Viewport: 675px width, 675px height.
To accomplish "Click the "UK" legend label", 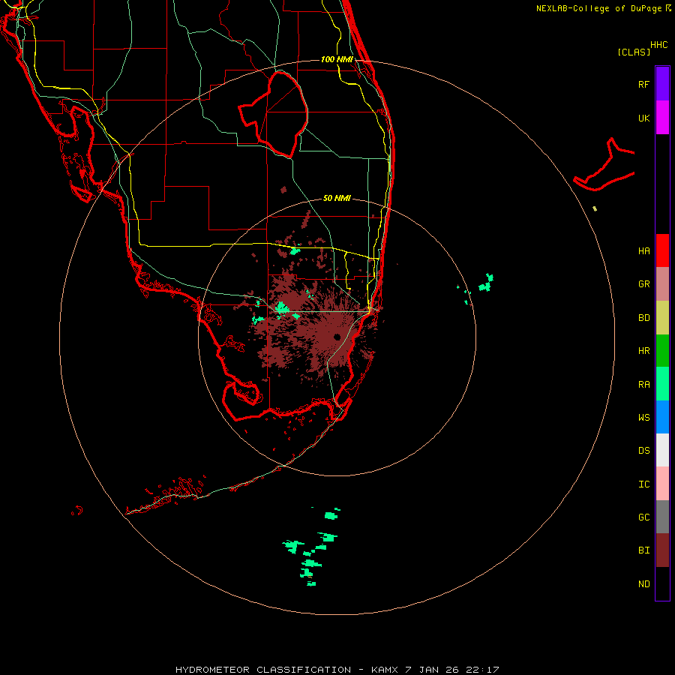I will (x=644, y=118).
